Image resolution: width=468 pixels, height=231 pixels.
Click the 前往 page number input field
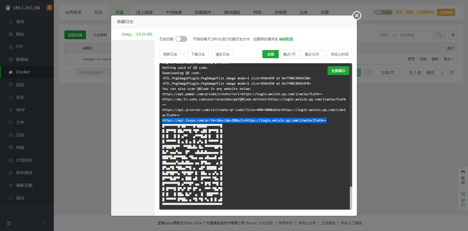[442, 73]
